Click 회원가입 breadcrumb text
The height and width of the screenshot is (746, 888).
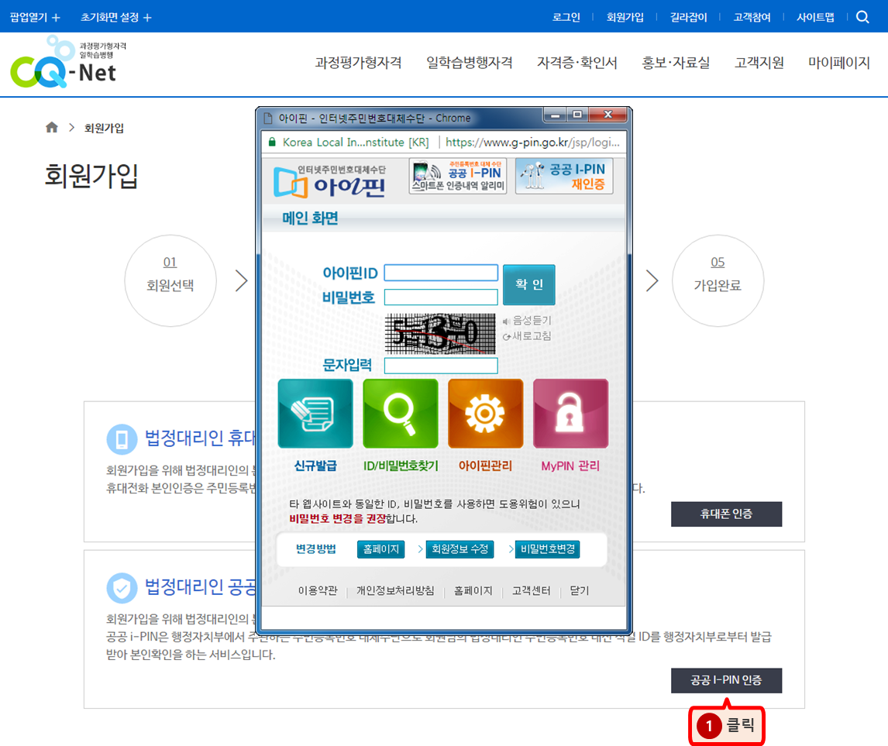104,128
